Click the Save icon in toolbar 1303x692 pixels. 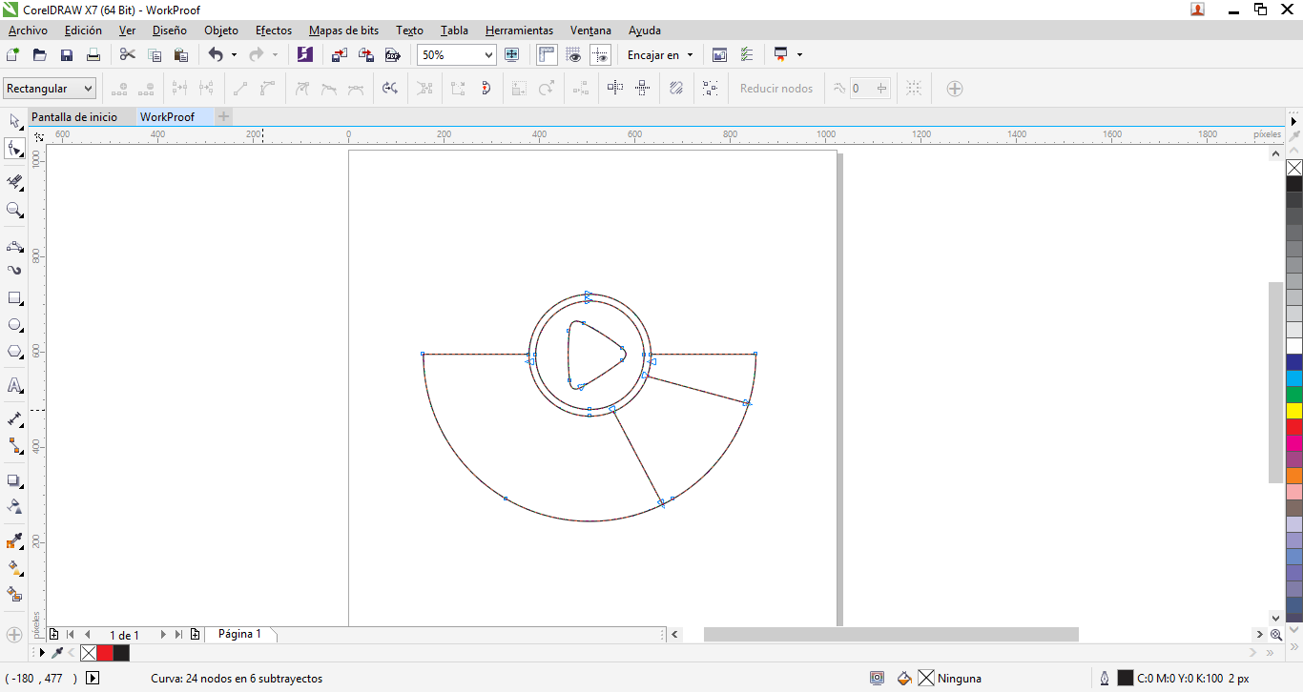pyautogui.click(x=67, y=55)
